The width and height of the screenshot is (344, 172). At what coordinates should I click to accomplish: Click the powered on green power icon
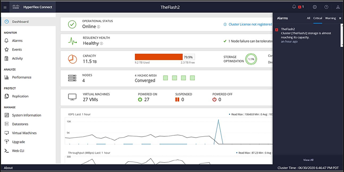coord(140,99)
